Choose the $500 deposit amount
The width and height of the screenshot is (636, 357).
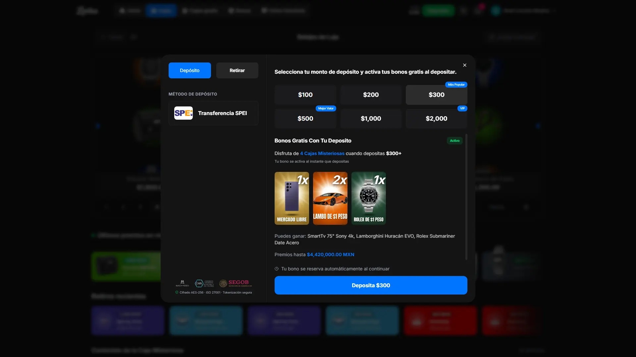tap(305, 119)
